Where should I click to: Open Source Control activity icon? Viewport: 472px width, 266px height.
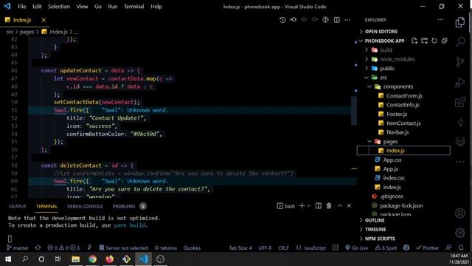460,62
